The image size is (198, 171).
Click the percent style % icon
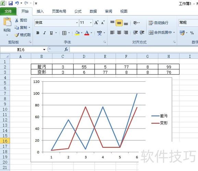point(192,33)
